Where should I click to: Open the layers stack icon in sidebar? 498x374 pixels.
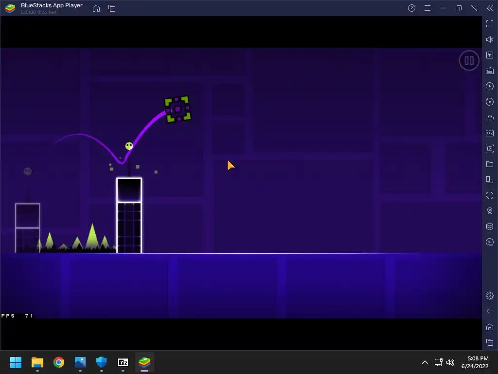coord(490,226)
